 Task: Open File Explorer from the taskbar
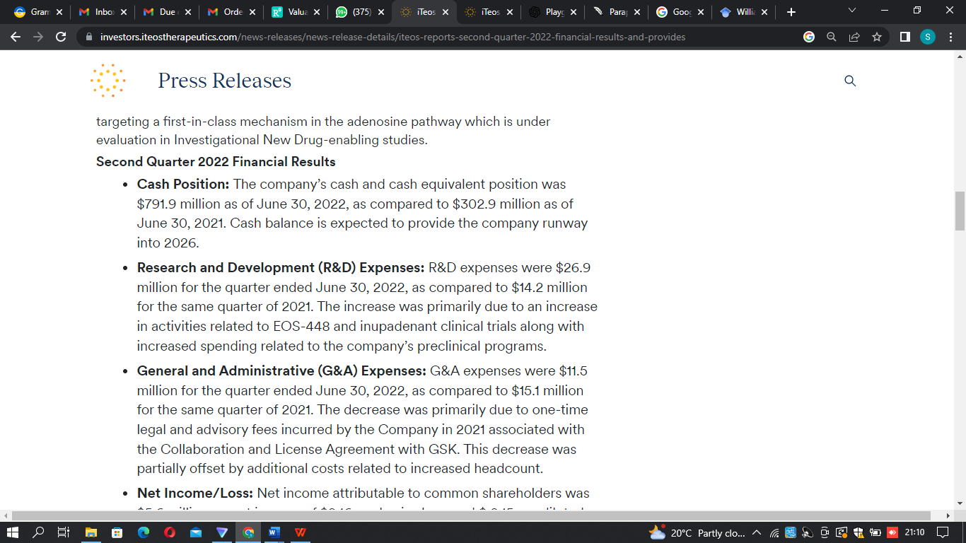pyautogui.click(x=91, y=532)
